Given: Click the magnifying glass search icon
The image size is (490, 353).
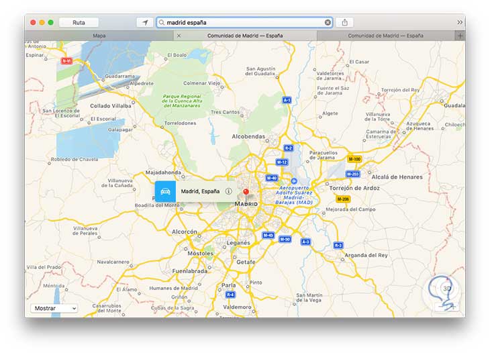Looking at the screenshot, I should (x=162, y=23).
